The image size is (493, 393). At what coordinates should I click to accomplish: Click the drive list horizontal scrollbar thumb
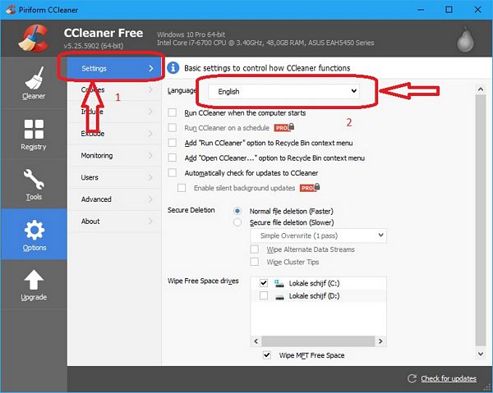coord(318,341)
